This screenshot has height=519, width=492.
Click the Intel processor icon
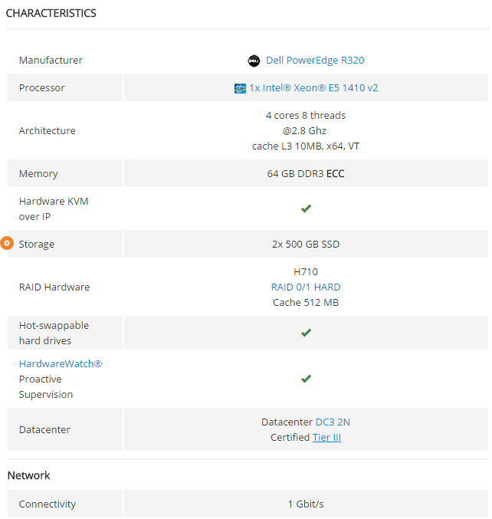coord(240,88)
